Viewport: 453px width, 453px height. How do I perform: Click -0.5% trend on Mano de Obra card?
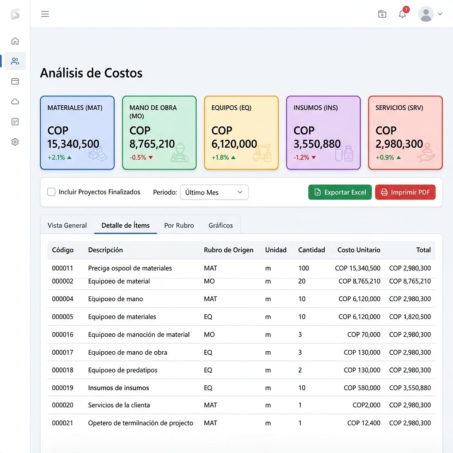pyautogui.click(x=141, y=157)
